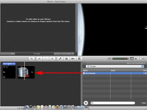Open the iTunes source dropdown
This screenshot has width=147, height=110.
coord(115,66)
